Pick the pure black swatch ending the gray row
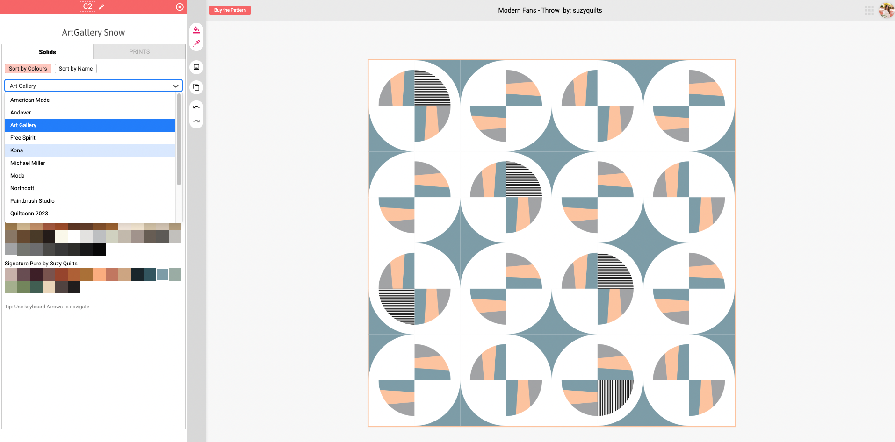Viewport: 895px width, 442px height. 99,250
